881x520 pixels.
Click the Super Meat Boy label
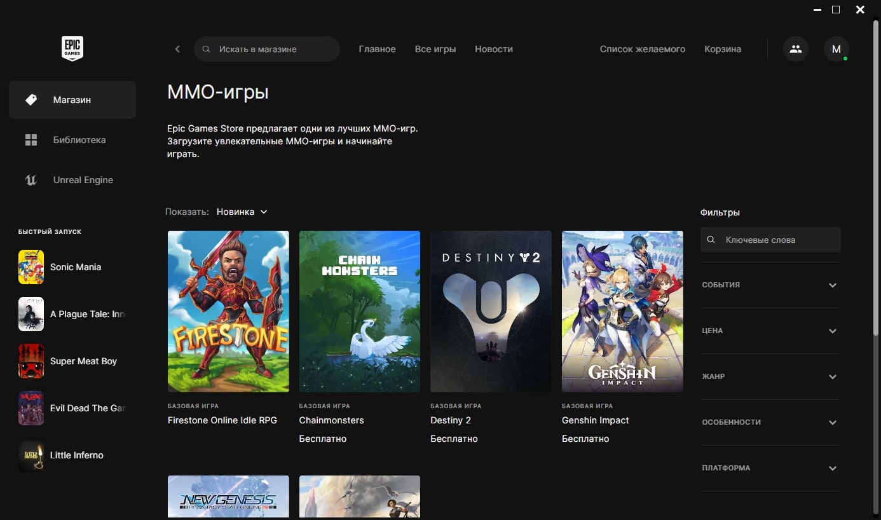(x=83, y=361)
